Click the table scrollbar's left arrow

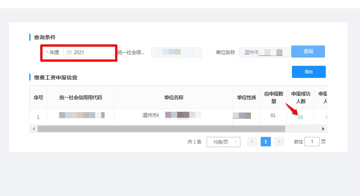[33, 129]
